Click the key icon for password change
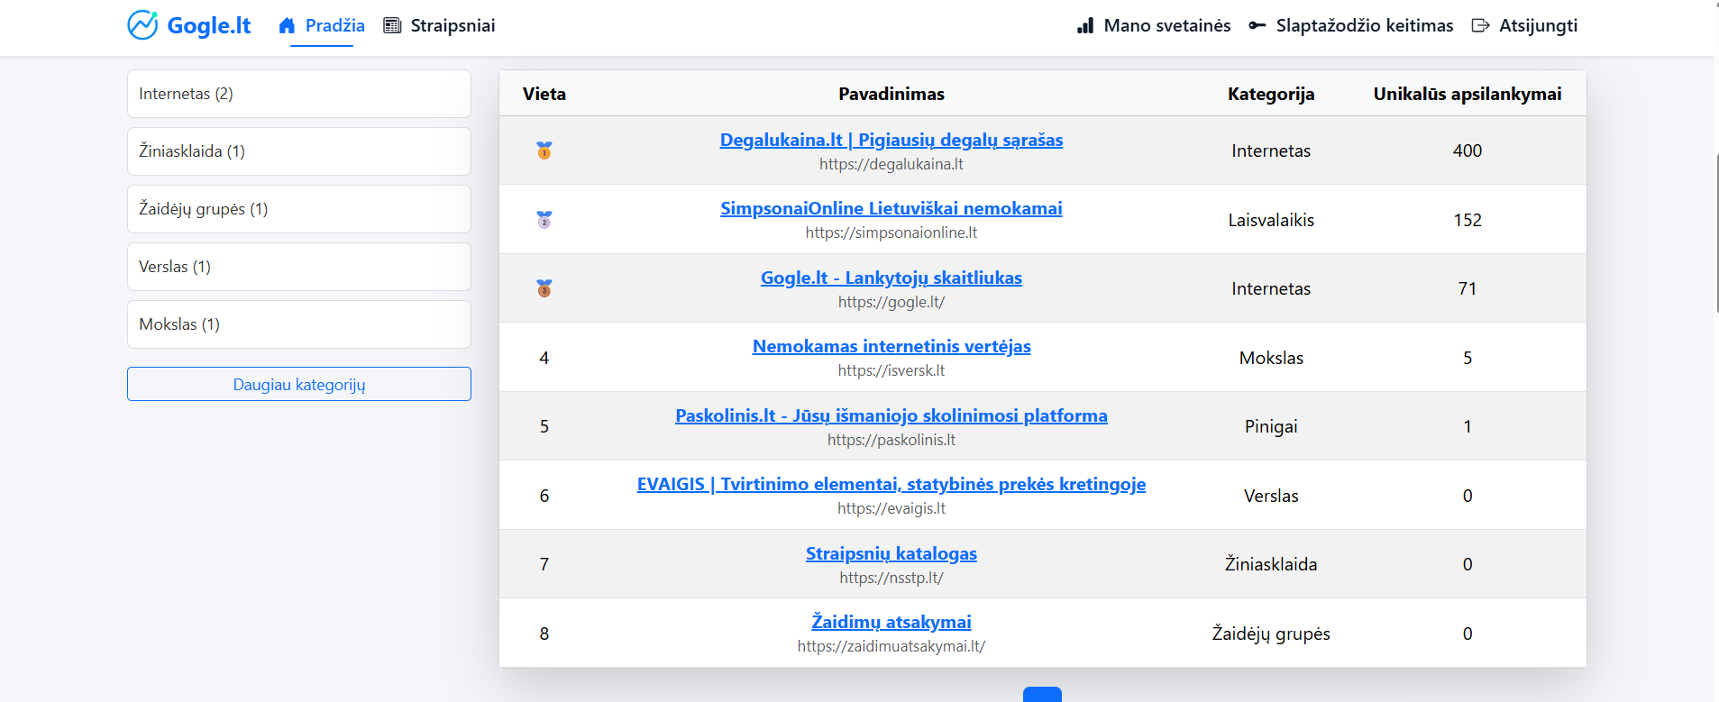 [x=1257, y=25]
